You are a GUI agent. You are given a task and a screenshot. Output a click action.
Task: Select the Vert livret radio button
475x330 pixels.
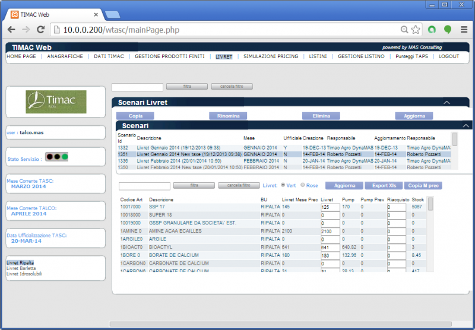tap(283, 185)
